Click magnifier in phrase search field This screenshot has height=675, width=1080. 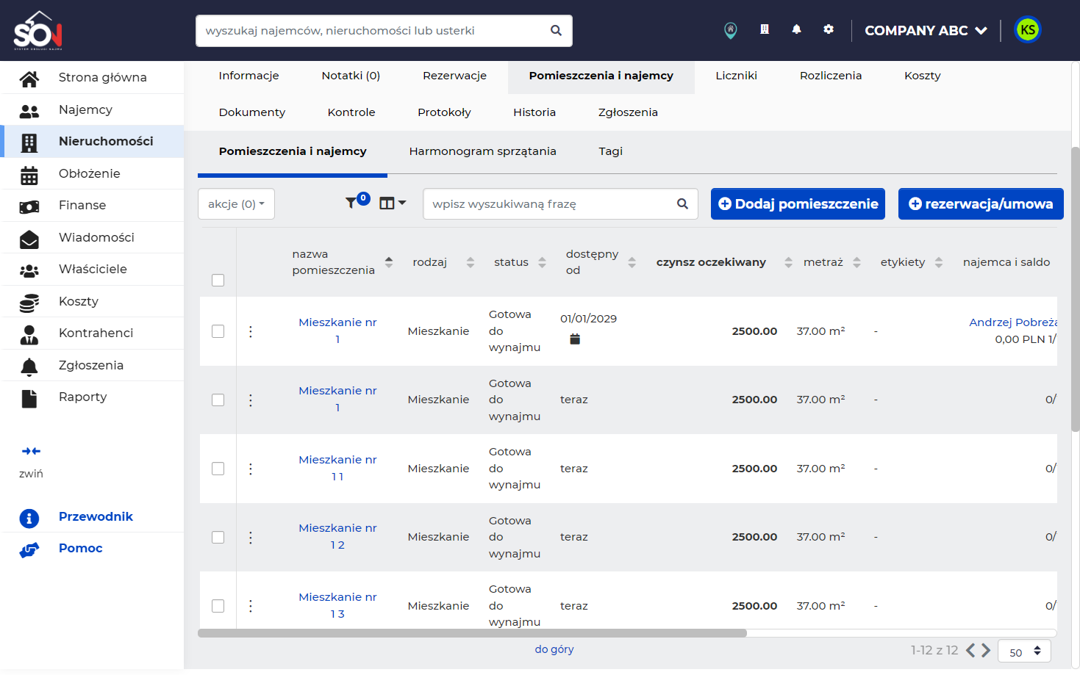tap(682, 204)
